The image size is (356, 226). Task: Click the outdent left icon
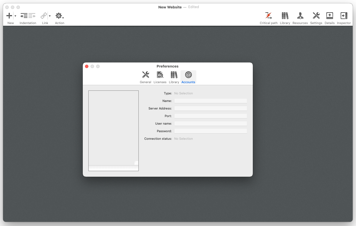32,16
